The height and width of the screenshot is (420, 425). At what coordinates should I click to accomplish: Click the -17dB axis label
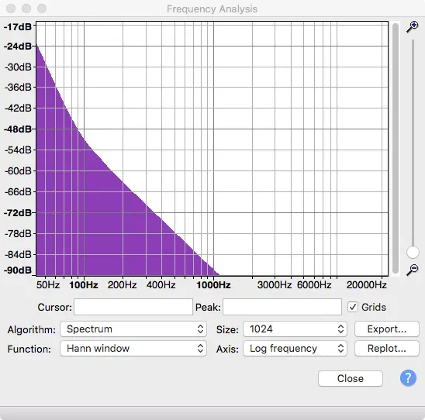18,27
